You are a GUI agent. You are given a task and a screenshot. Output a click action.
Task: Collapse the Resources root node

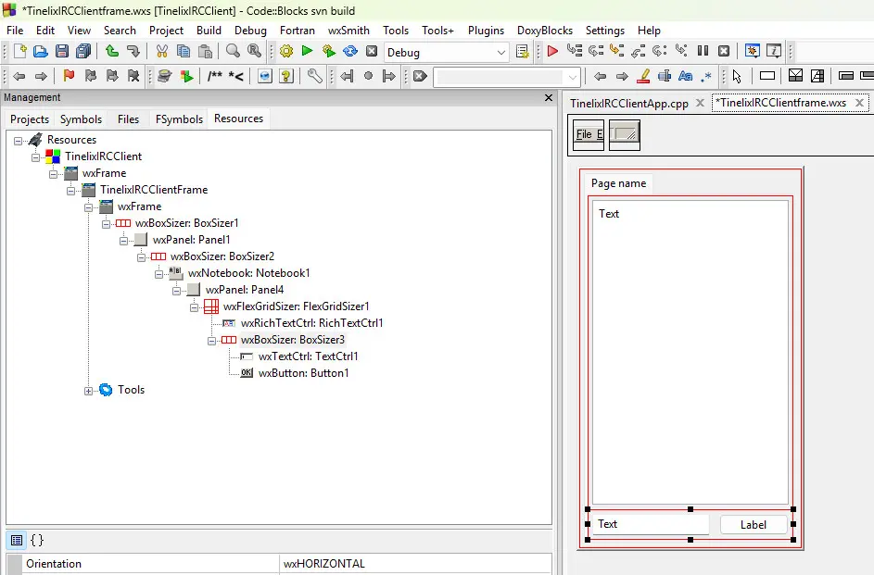18,141
